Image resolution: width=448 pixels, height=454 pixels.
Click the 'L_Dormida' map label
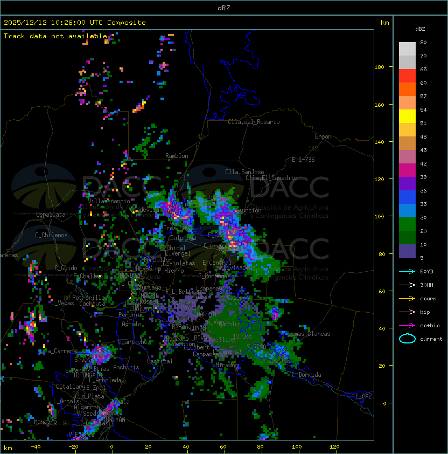pos(306,375)
